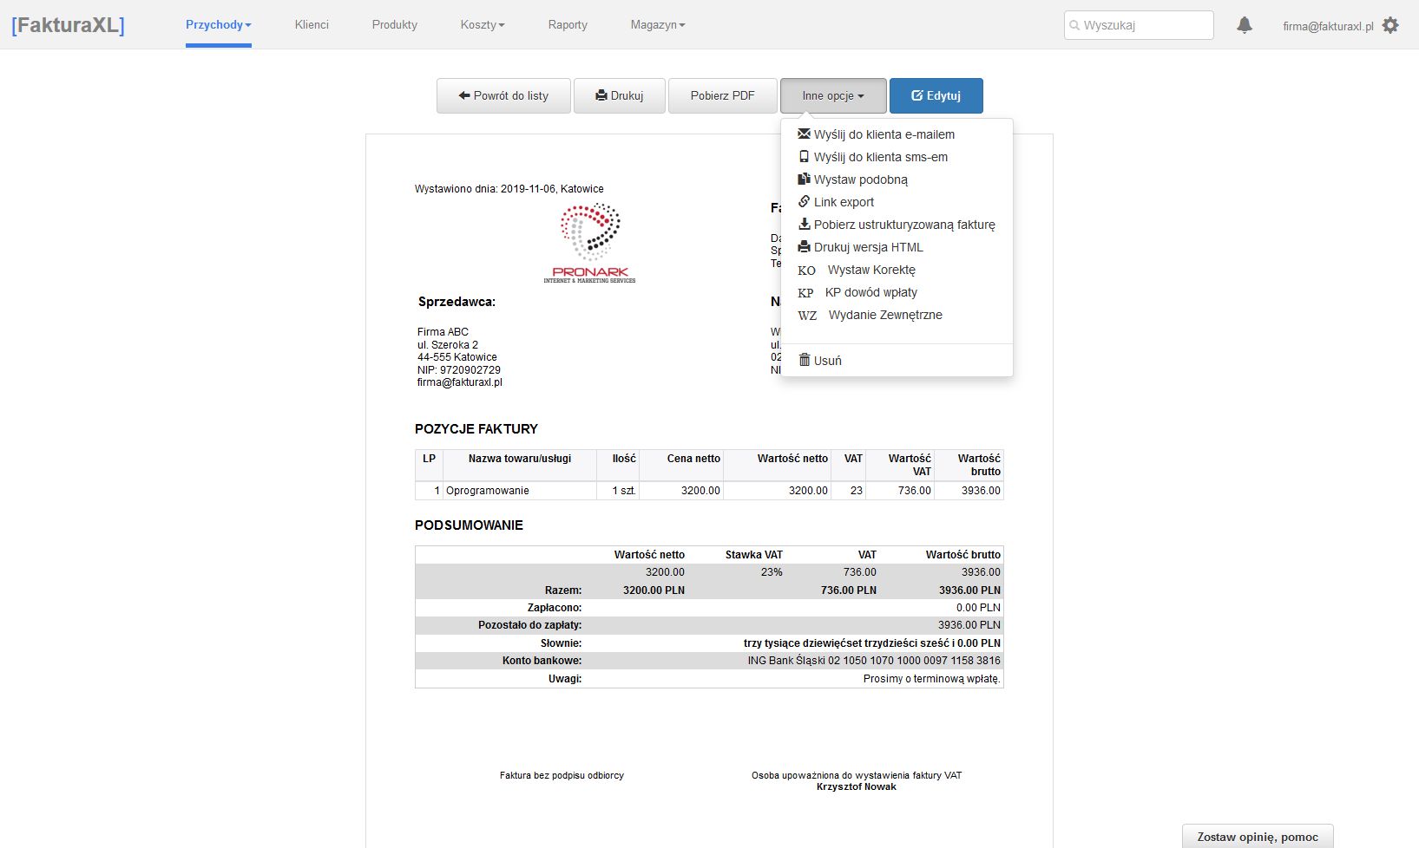
Task: Click the 3200.00 Cena netto cell
Action: tap(681, 491)
